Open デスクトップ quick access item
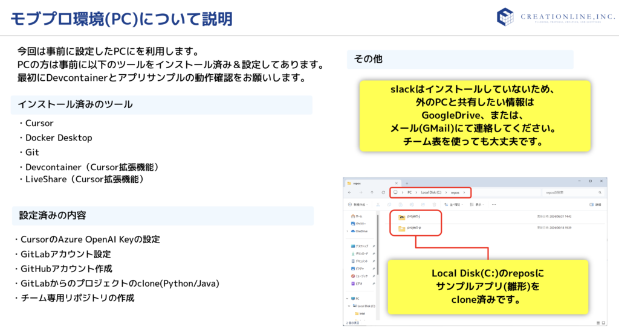619x330 pixels. pos(360,246)
